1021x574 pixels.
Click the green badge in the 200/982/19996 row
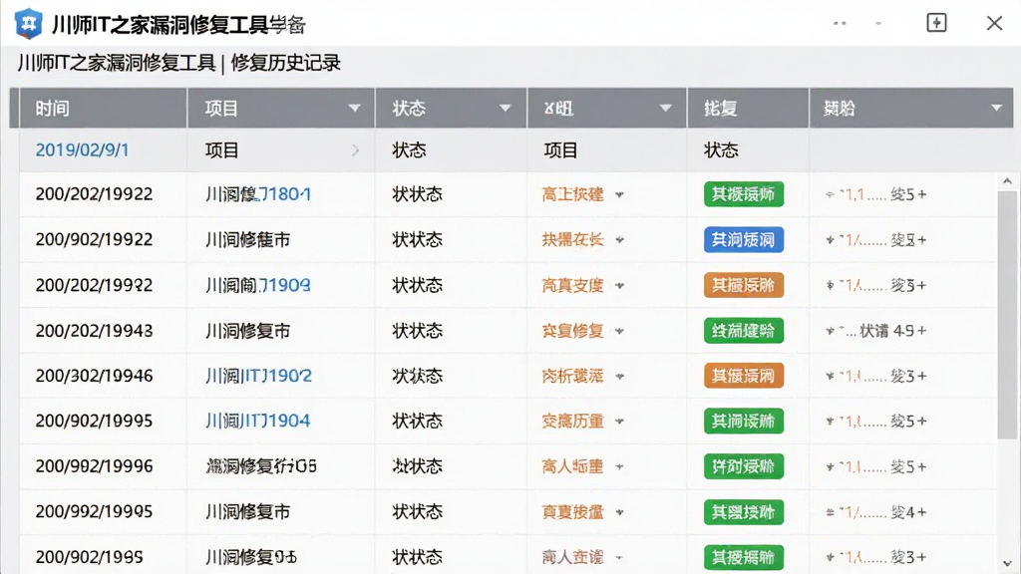click(x=744, y=466)
